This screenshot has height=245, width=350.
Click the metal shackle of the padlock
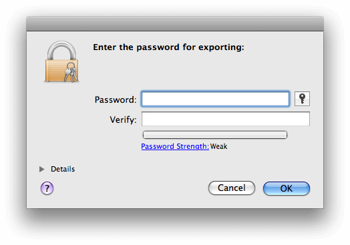[61, 51]
